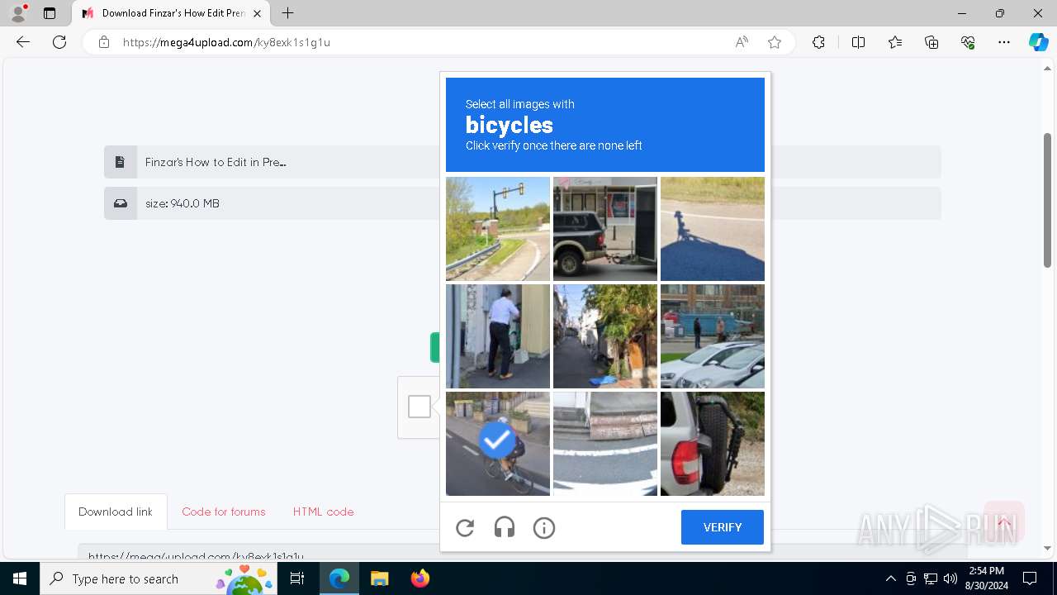Switch to HTML code tab
The image size is (1057, 595).
(323, 512)
